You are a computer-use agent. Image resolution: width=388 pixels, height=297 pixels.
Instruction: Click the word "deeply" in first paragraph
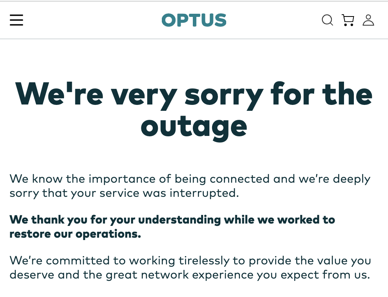pos(351,179)
